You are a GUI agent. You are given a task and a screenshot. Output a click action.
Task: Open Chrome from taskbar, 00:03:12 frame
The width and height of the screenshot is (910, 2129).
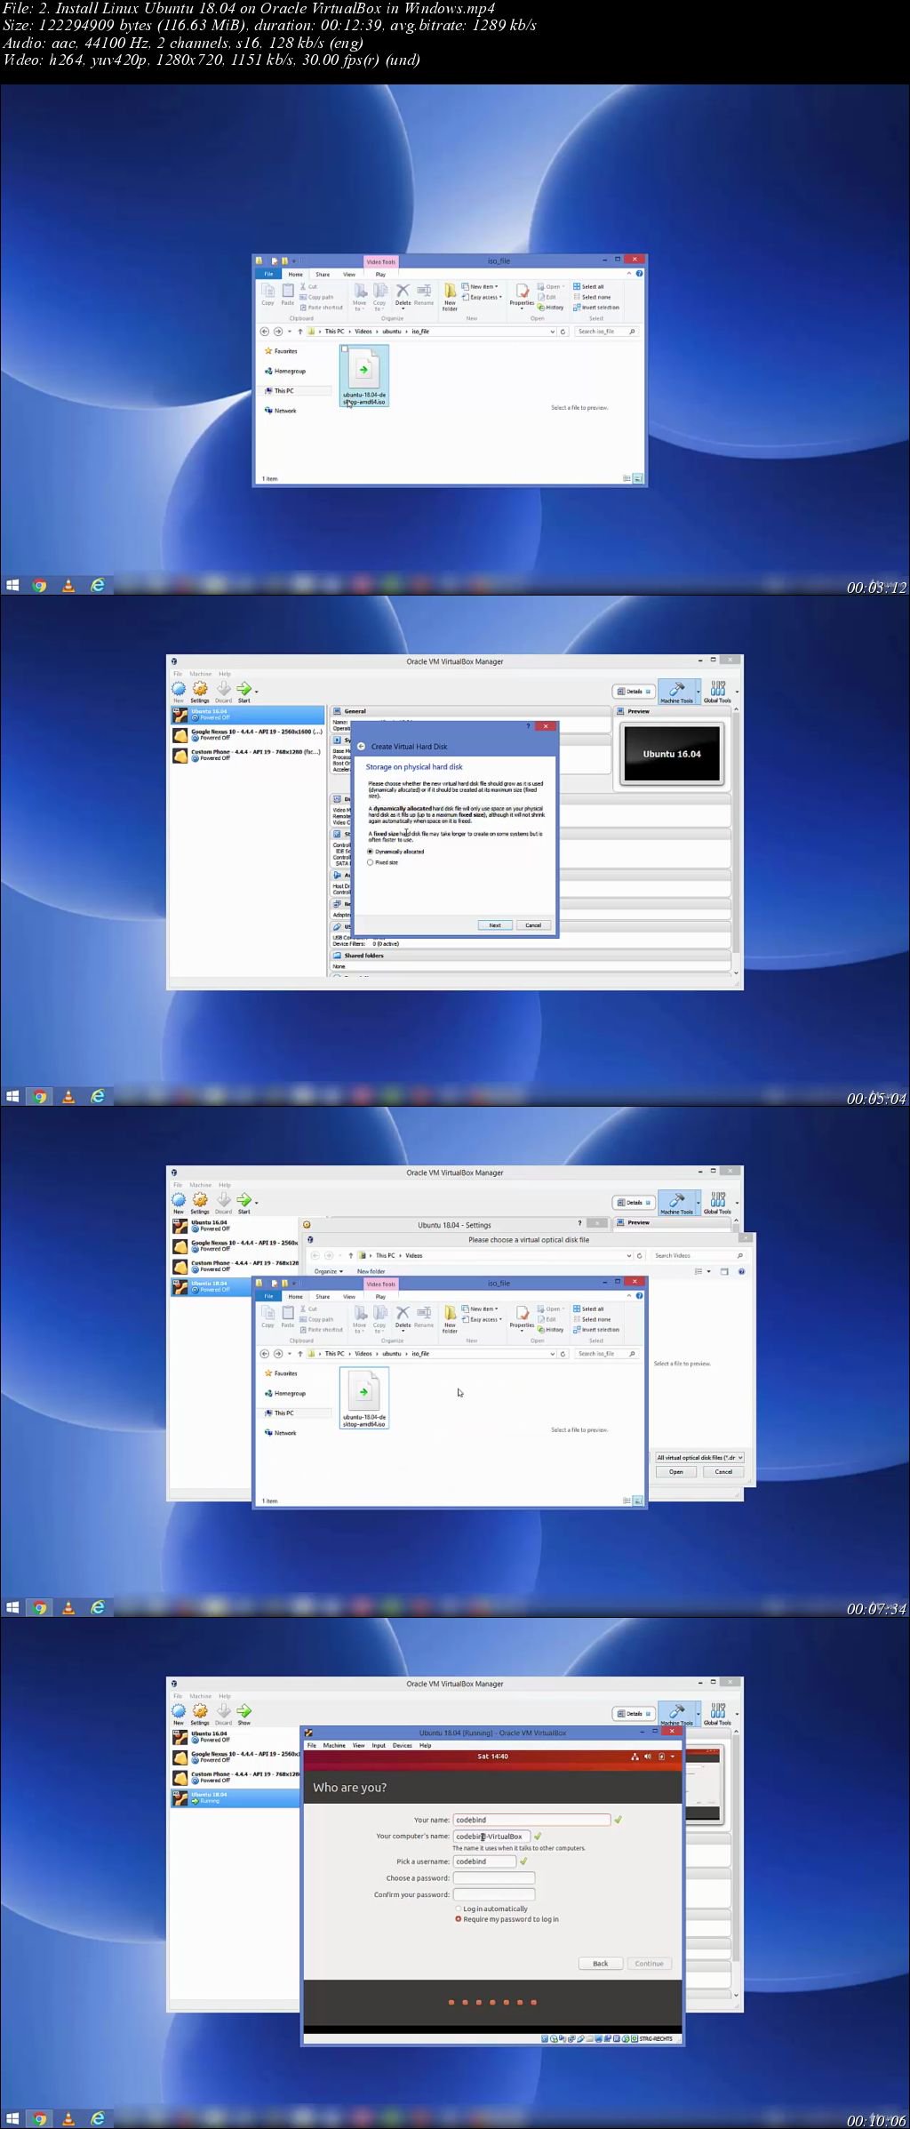tap(40, 585)
